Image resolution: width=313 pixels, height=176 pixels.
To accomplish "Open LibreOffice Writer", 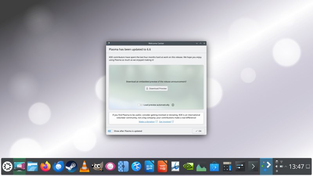I will coord(149,167).
